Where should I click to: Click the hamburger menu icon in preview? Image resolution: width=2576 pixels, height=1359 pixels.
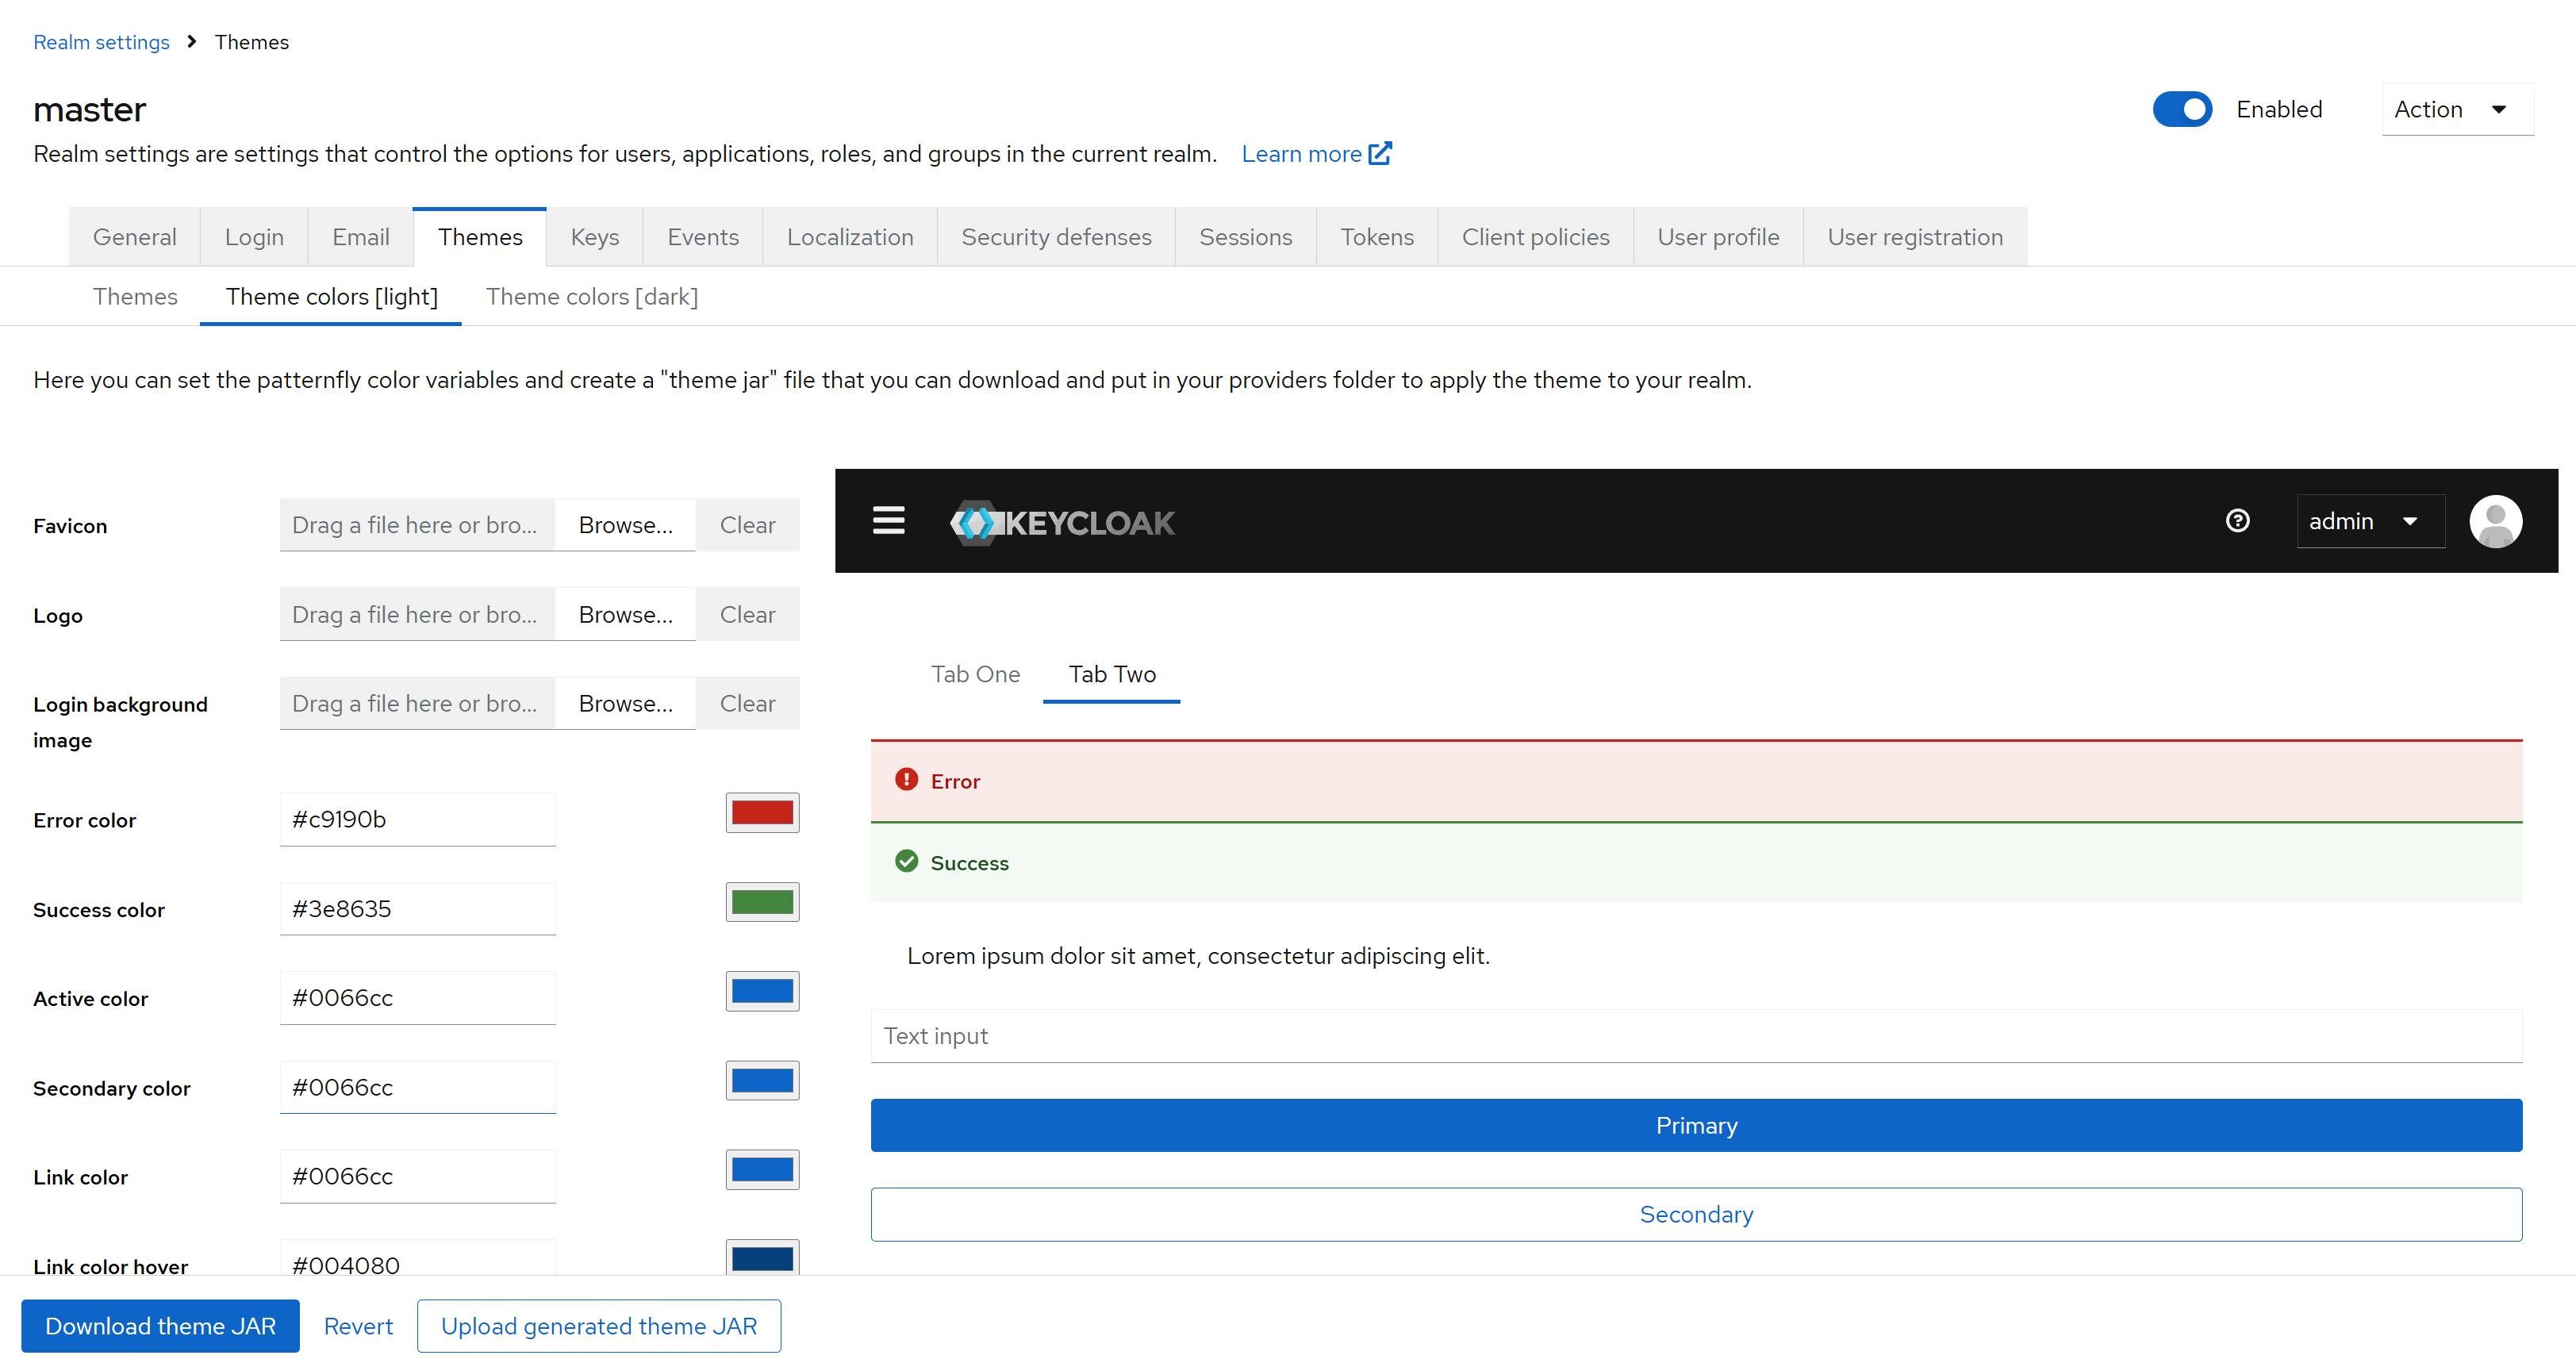(888, 521)
